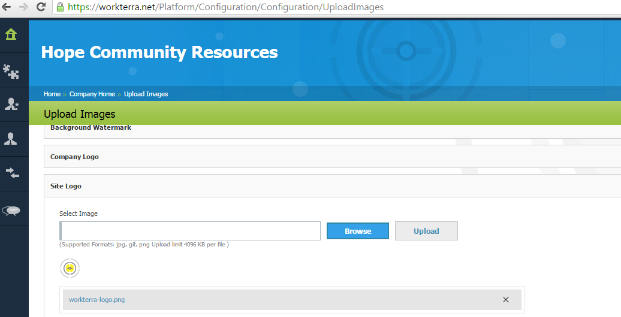621x317 pixels.
Task: Go to the home icon in sidebar
Action: pos(11,34)
